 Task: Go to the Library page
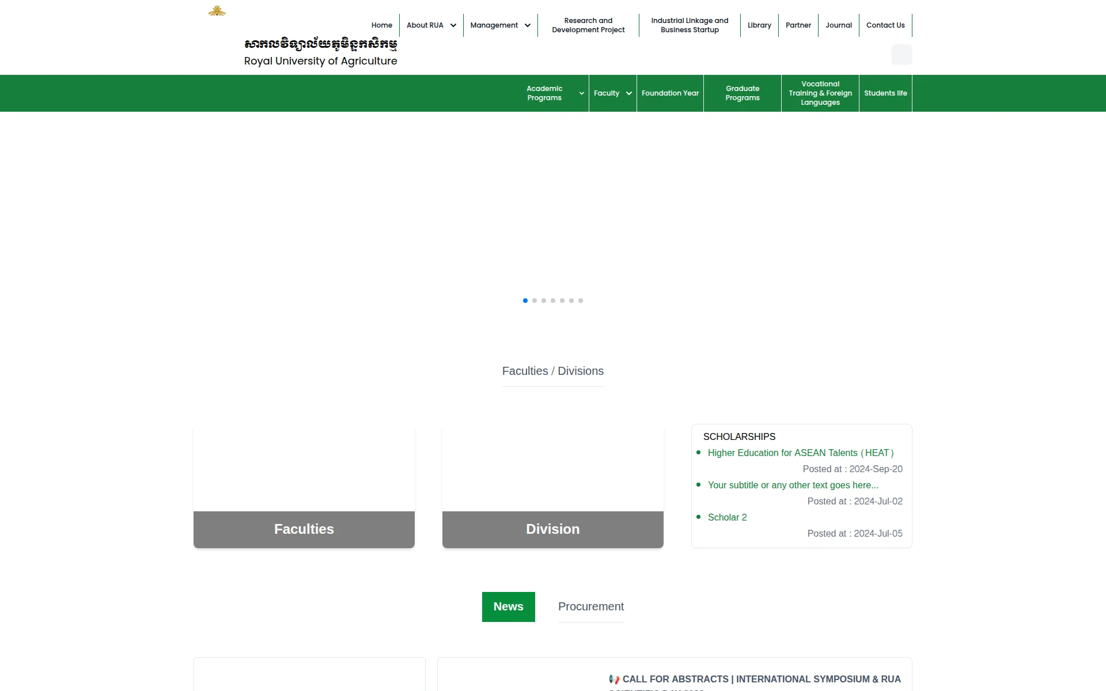point(759,25)
